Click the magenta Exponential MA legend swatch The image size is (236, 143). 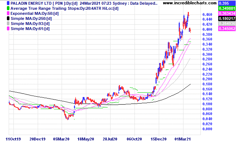pyautogui.click(x=8, y=13)
